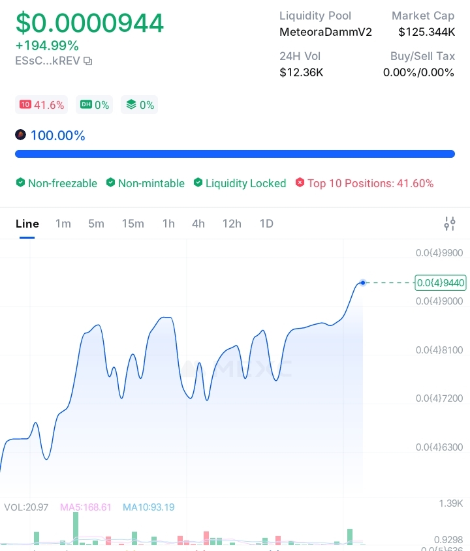The width and height of the screenshot is (470, 551).
Task: Switch chart to 1m interval
Action: point(63,224)
